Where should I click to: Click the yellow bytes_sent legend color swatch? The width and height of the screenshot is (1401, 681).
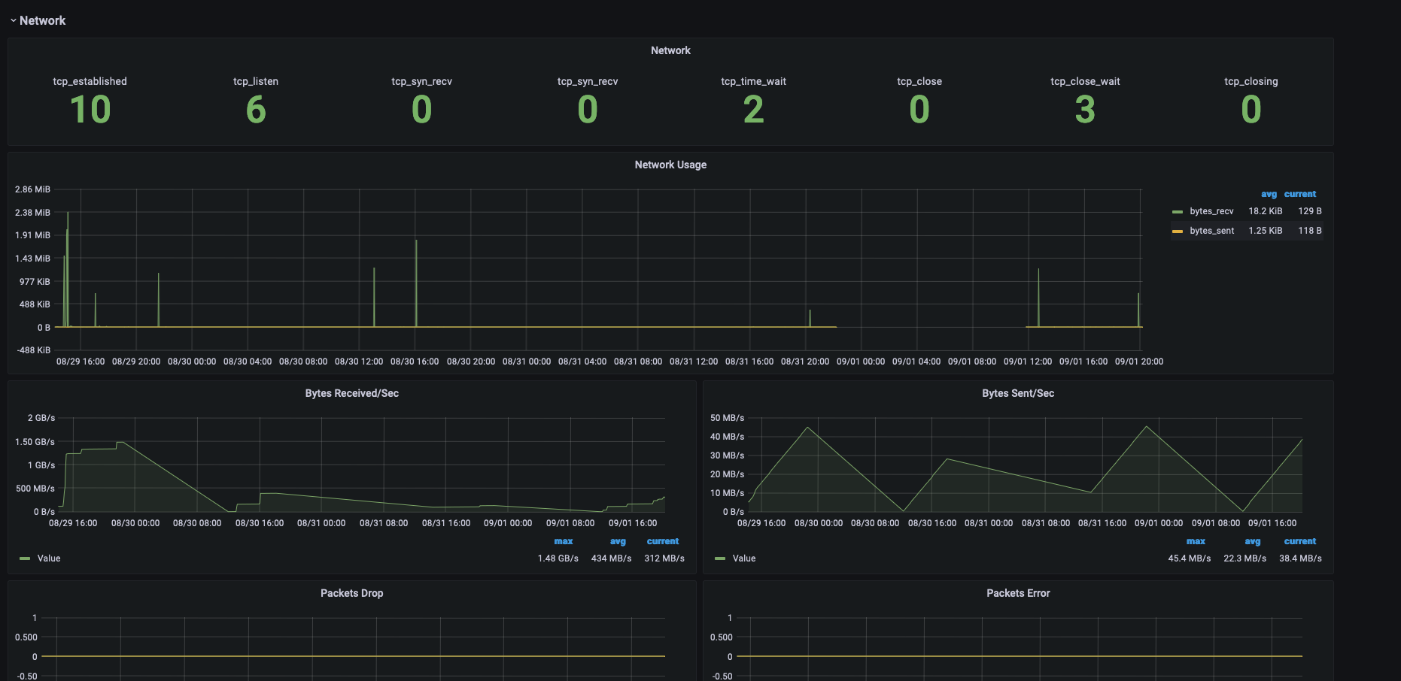click(1178, 232)
